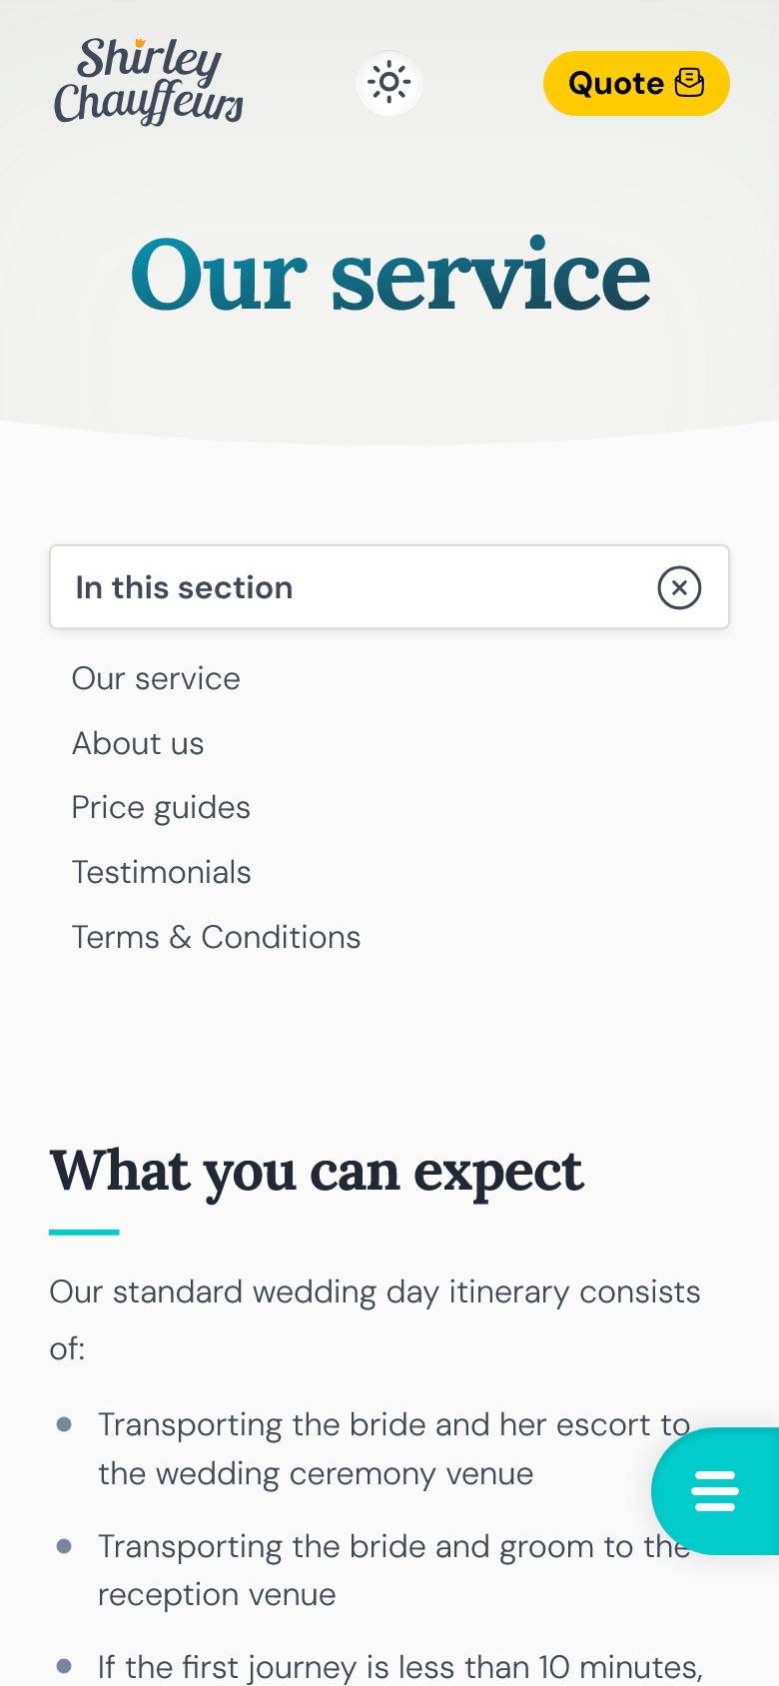Visit the "Testimonials" link
The image size is (779, 1686).
coord(161,873)
